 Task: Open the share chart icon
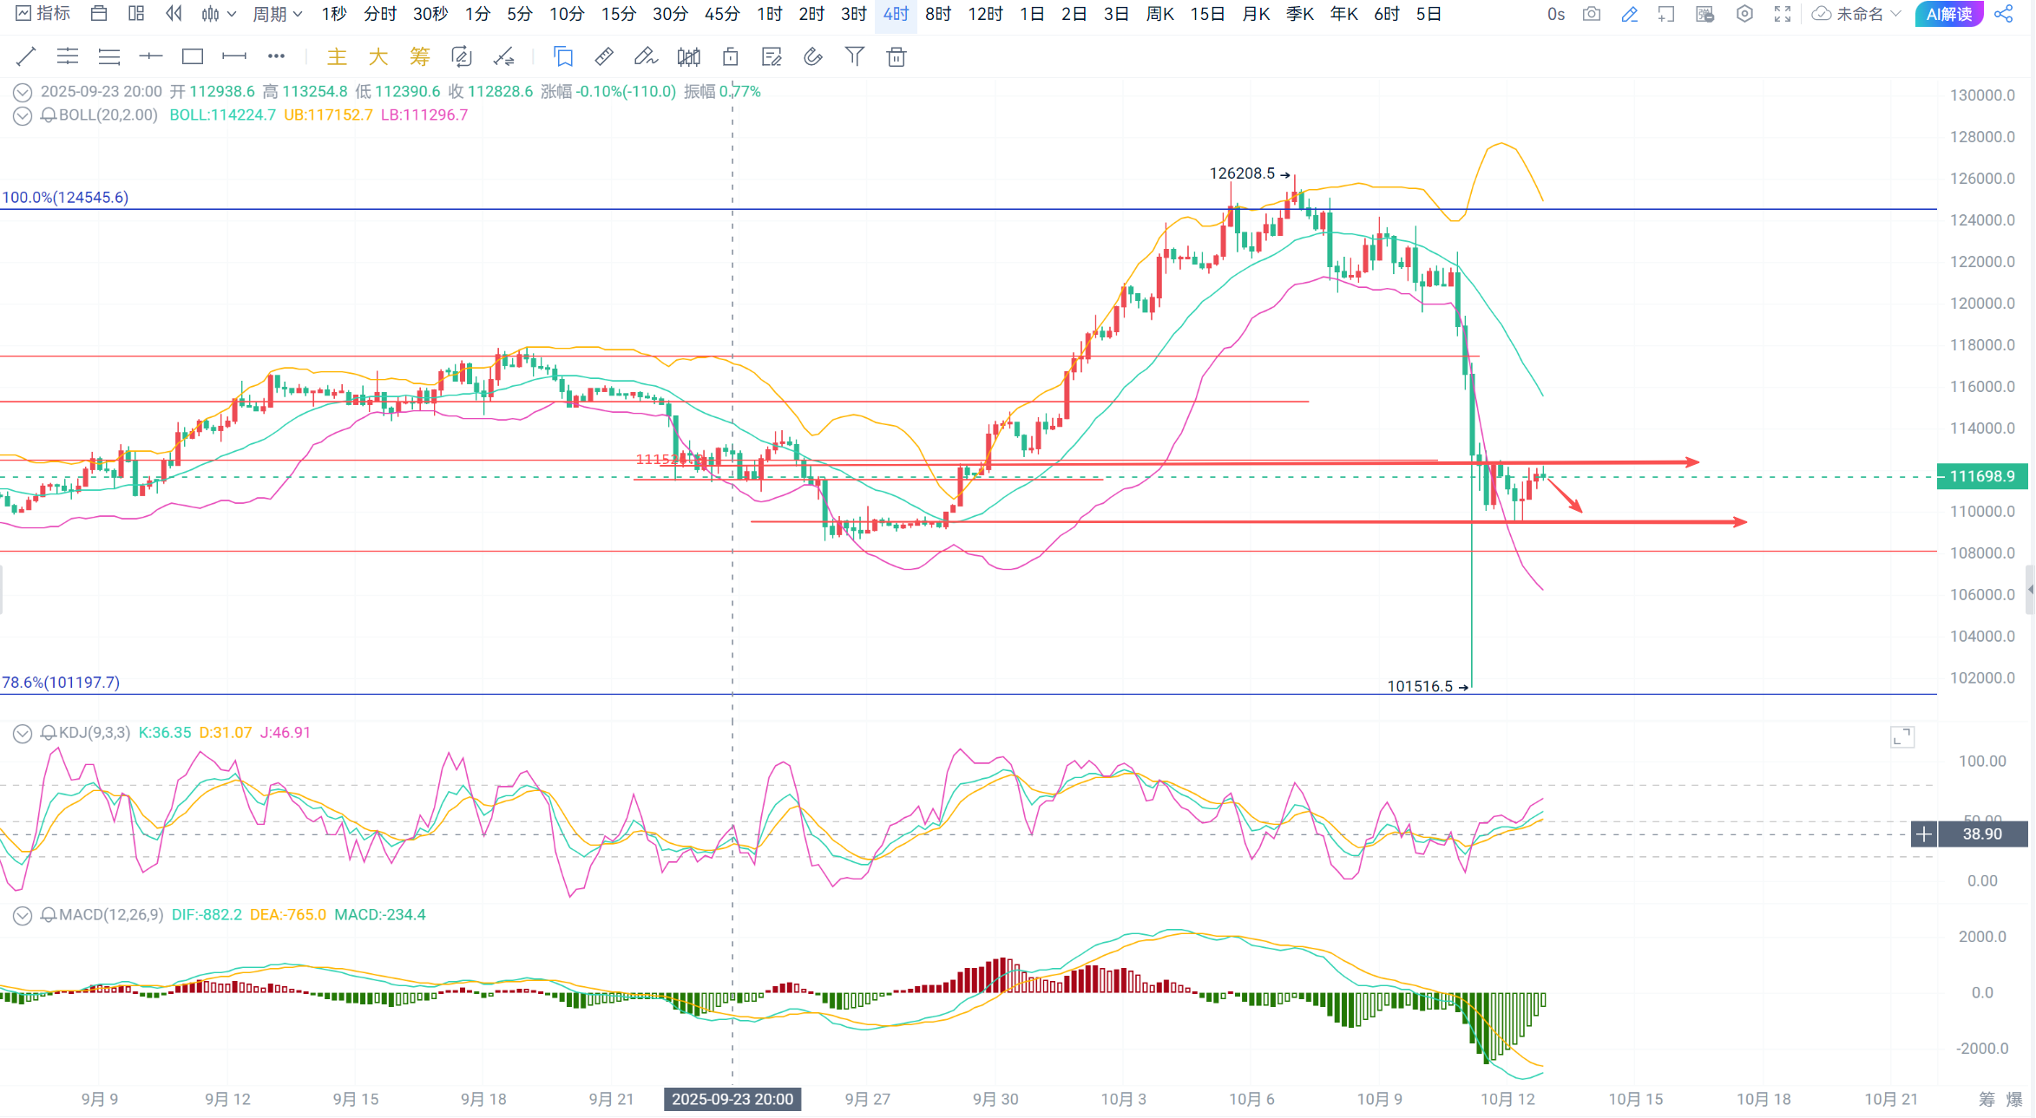pos(2004,14)
